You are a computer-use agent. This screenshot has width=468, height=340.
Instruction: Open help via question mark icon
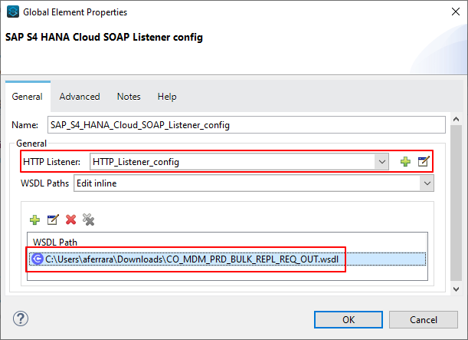pyautogui.click(x=21, y=319)
